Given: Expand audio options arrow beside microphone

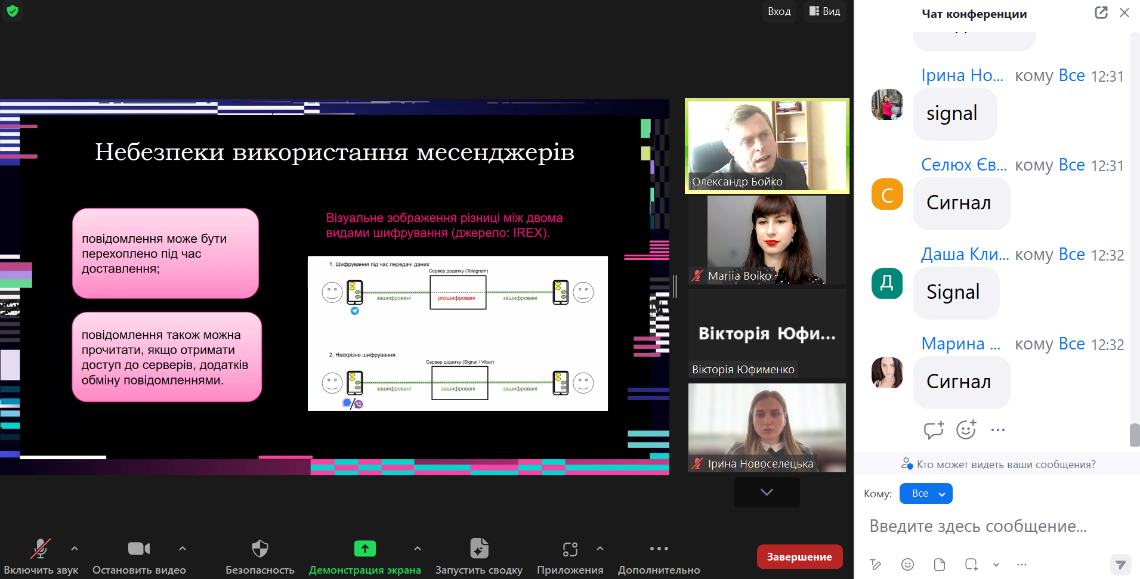Looking at the screenshot, I should point(75,548).
